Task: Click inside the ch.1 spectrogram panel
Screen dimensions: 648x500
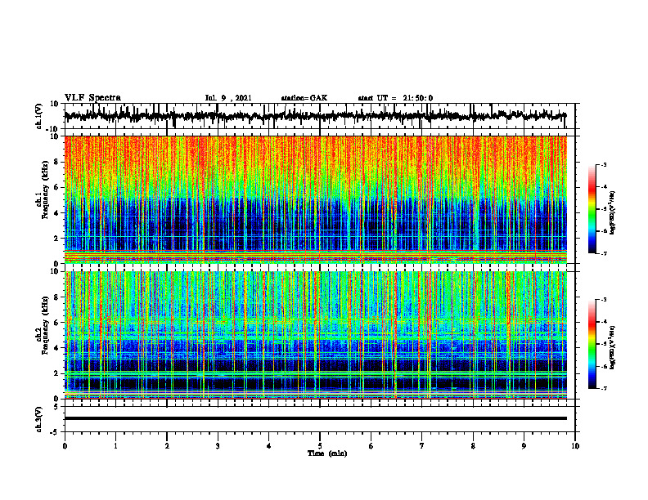Action: coord(315,199)
